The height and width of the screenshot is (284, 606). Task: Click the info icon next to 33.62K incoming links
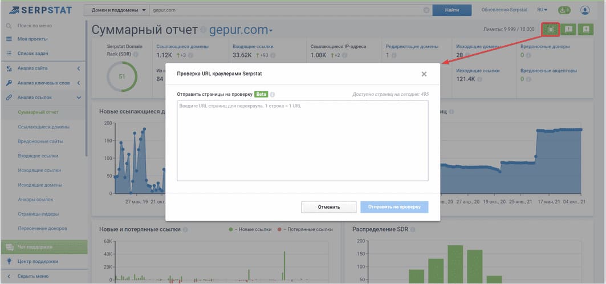274,55
